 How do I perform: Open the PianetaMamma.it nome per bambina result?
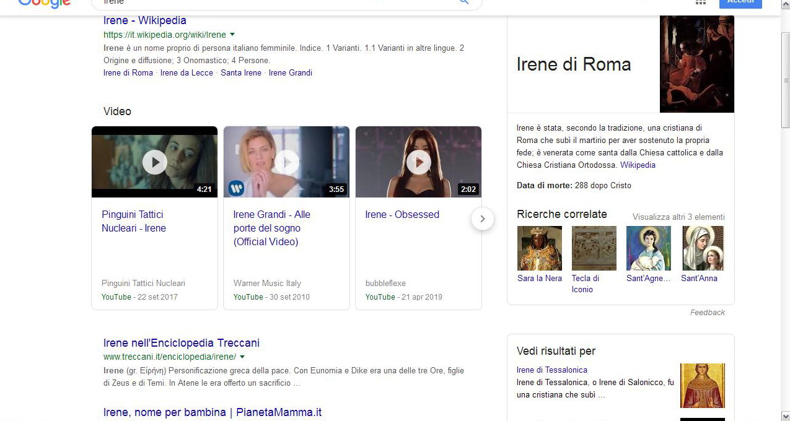(x=213, y=412)
